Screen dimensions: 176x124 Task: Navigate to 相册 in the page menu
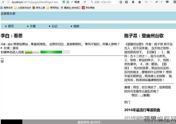(x=76, y=26)
